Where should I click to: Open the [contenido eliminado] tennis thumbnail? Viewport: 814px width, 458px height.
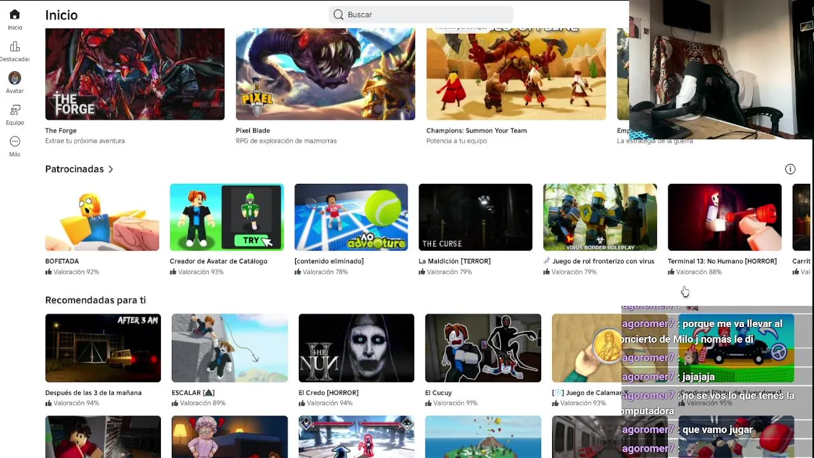tap(351, 218)
